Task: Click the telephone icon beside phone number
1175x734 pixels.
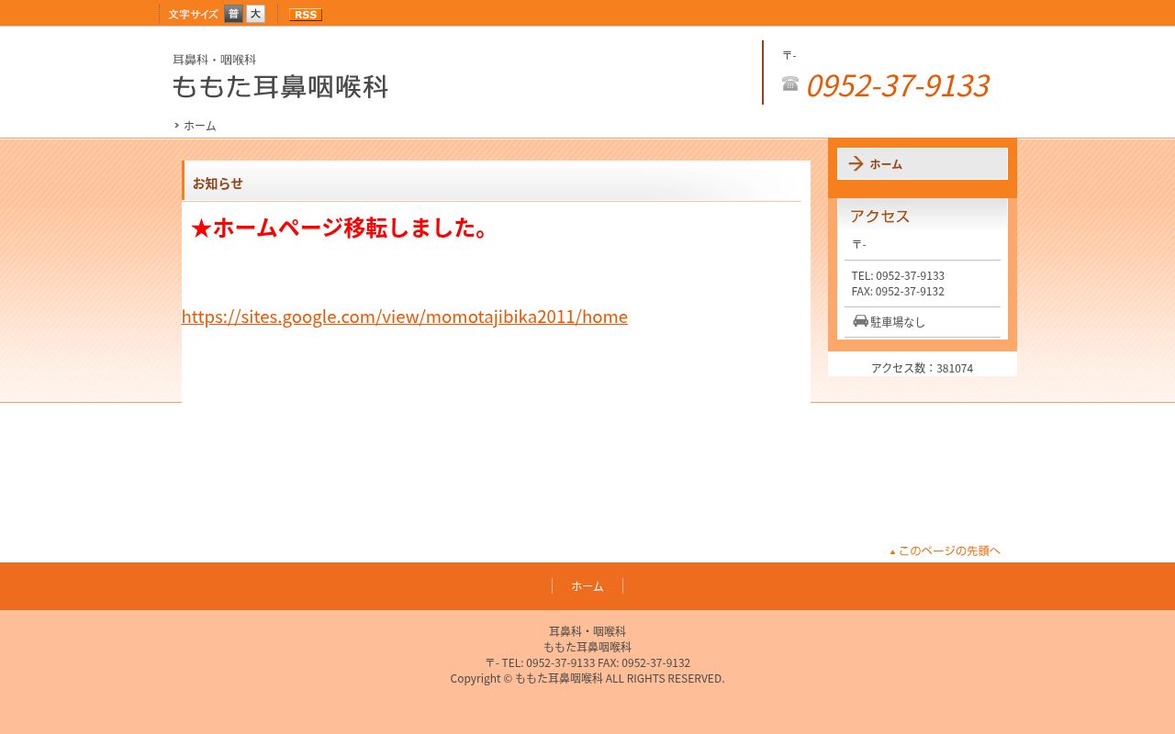Action: tap(790, 83)
